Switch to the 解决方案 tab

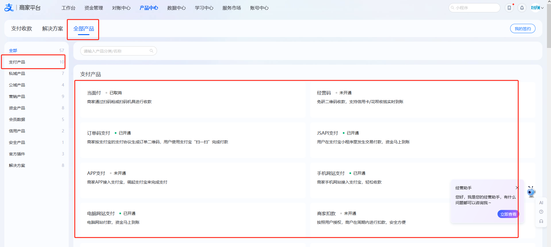pyautogui.click(x=53, y=28)
